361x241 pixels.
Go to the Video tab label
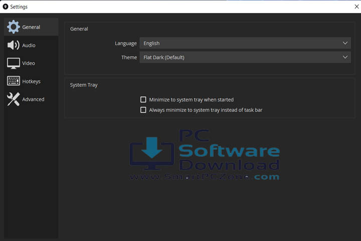(x=29, y=63)
